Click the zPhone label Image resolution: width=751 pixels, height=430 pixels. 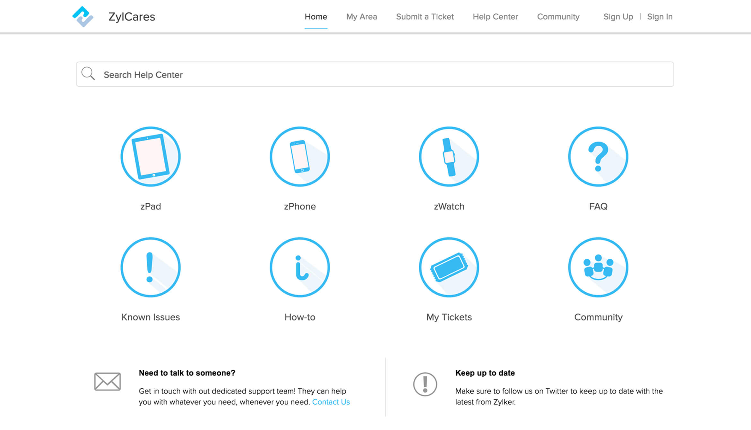[300, 206]
